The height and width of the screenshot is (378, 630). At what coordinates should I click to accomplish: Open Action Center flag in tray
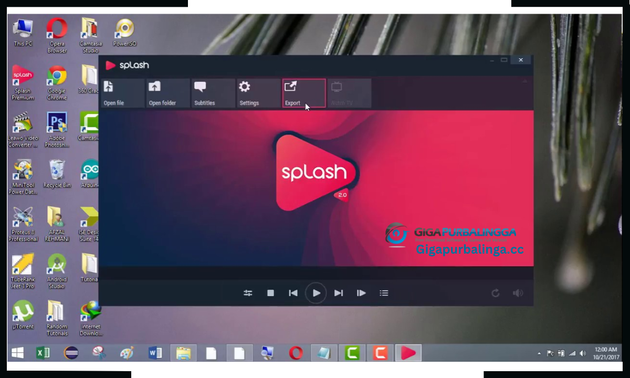click(x=550, y=353)
